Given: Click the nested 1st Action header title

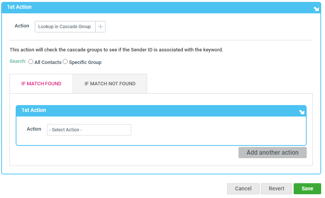Looking at the screenshot, I should [34, 110].
